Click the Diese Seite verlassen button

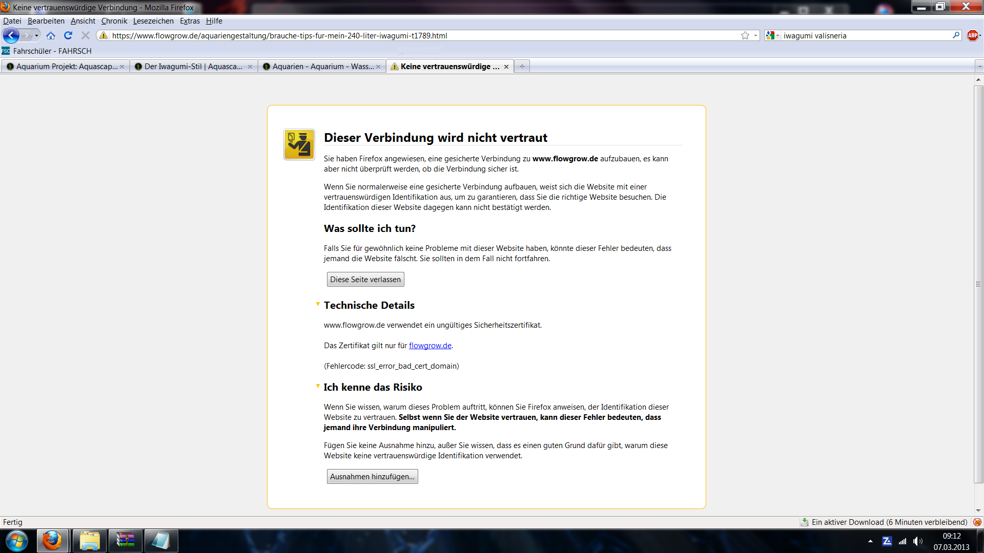click(365, 280)
